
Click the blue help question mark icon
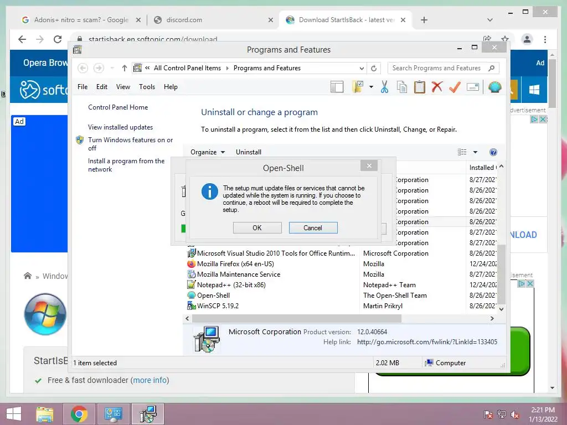click(493, 152)
